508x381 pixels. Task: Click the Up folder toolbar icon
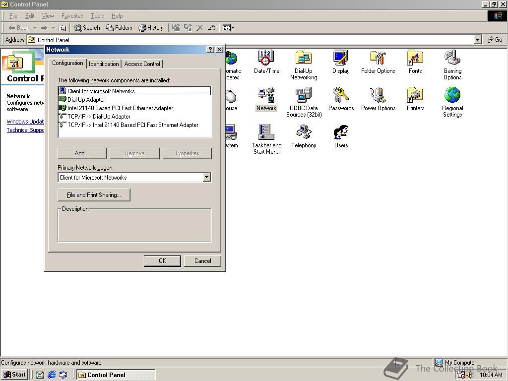tap(62, 28)
